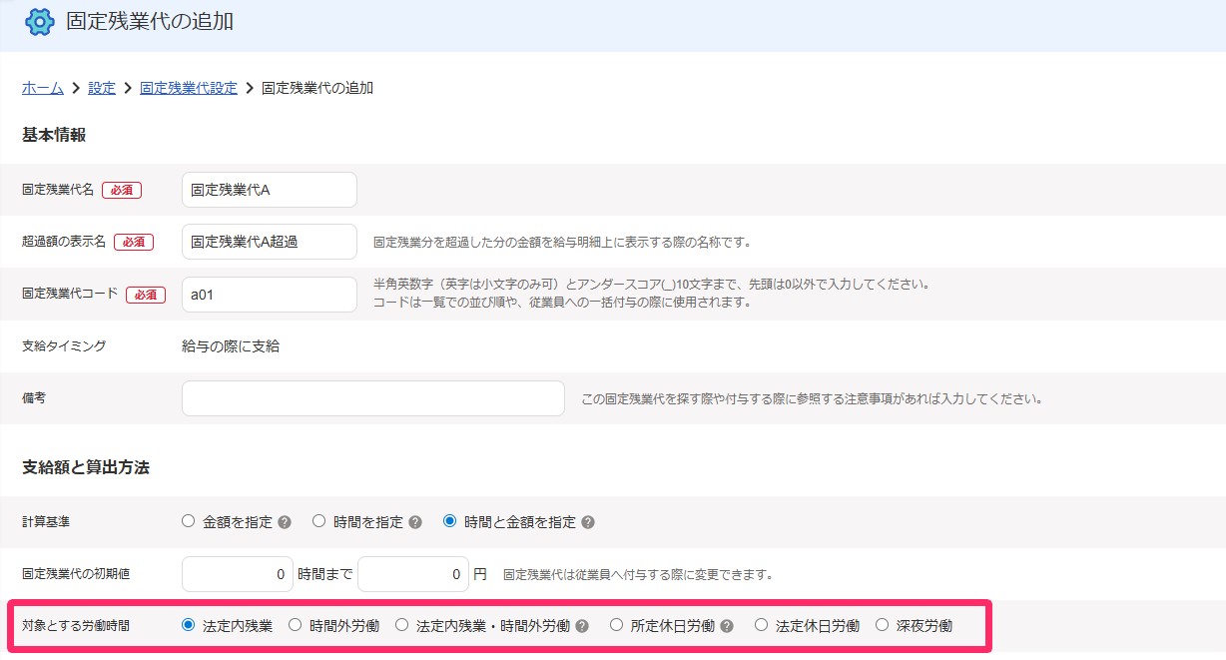Image resolution: width=1226 pixels, height=660 pixels.
Task: Open help icon beside 所定休日労働
Action: tap(727, 627)
